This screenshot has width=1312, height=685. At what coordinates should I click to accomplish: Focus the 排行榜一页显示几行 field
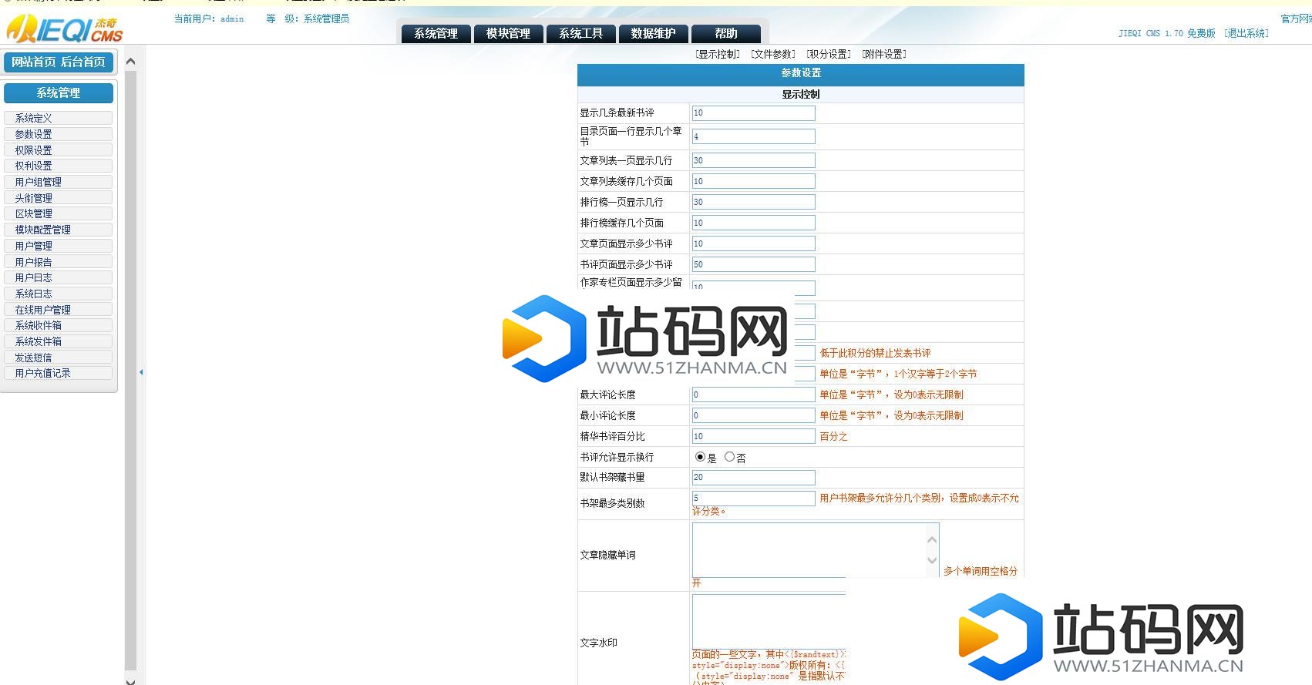753,202
